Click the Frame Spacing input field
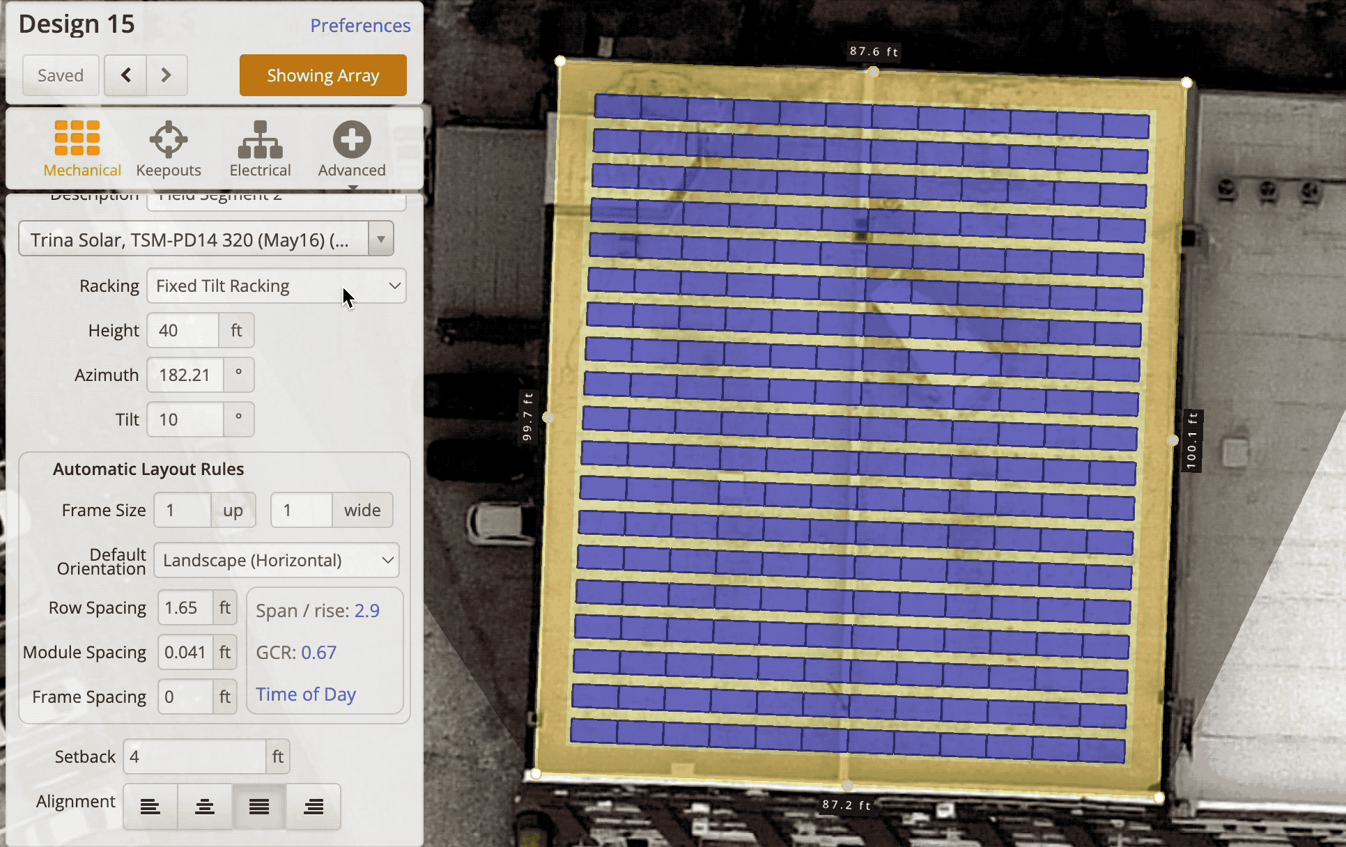Screen dimensions: 1346x847 coord(185,697)
